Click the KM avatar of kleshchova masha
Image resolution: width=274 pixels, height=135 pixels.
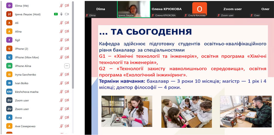point(9,91)
